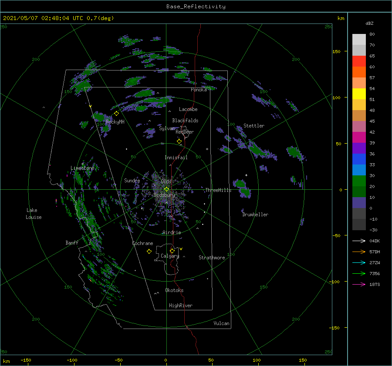The width and height of the screenshot is (392, 366).
Task: Click the Banff city label
Action: (72, 242)
